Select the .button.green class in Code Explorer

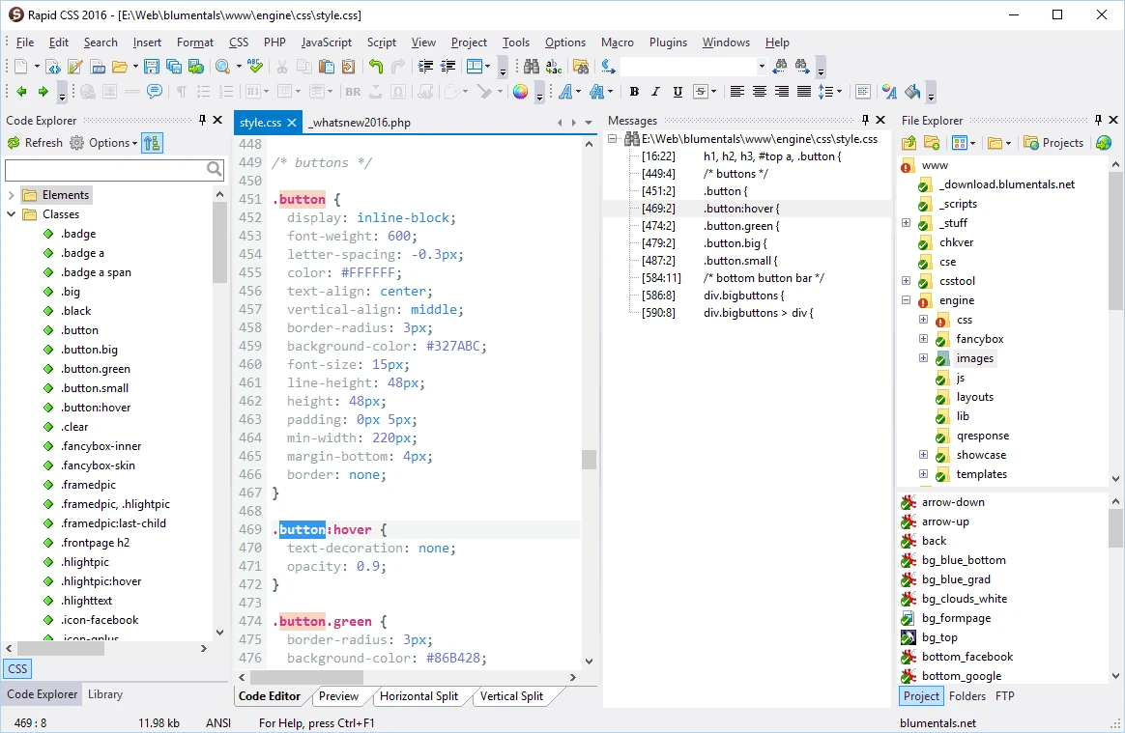pyautogui.click(x=96, y=369)
